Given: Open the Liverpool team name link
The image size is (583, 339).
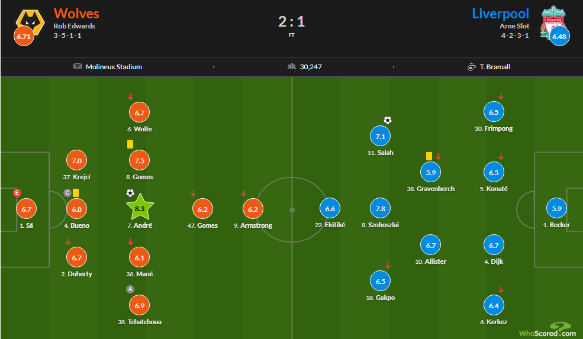Looking at the screenshot, I should tap(500, 14).
